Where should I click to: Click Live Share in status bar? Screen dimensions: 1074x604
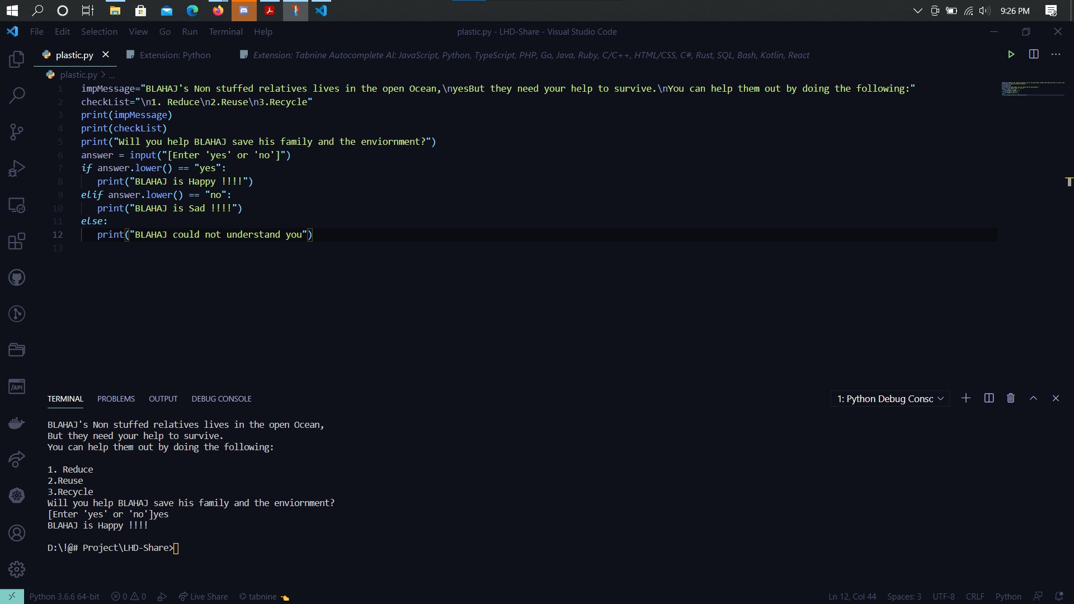tap(203, 597)
